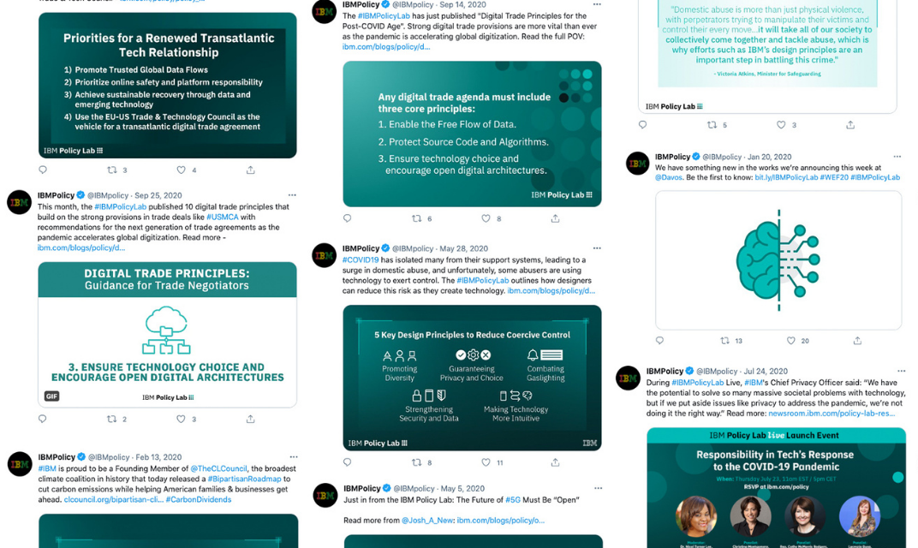Open more options for the May 28, 2020 tweet

click(x=597, y=248)
